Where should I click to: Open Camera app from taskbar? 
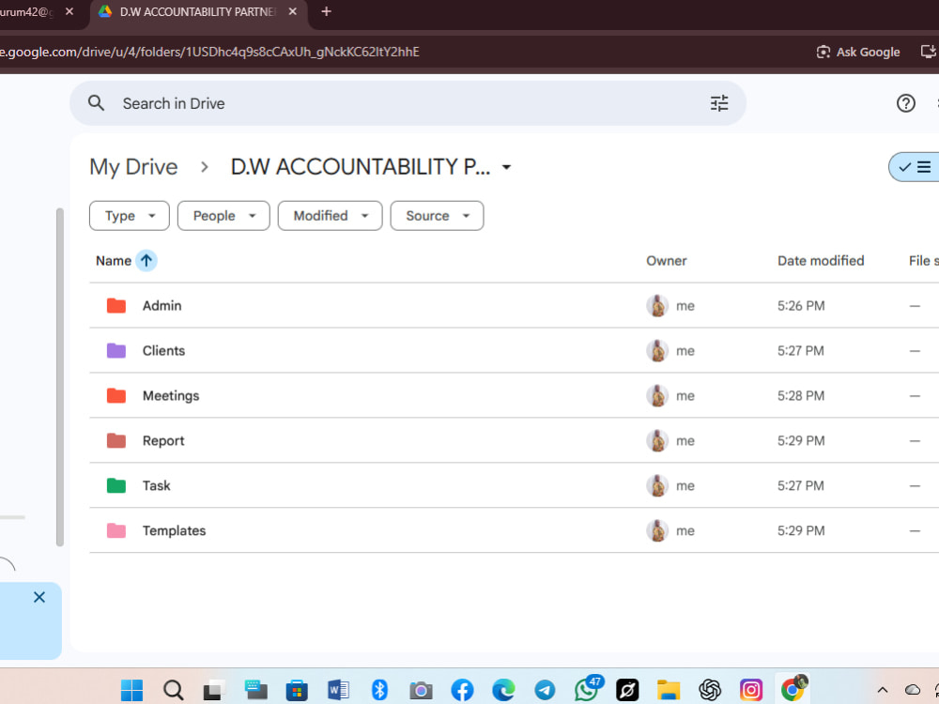click(421, 690)
